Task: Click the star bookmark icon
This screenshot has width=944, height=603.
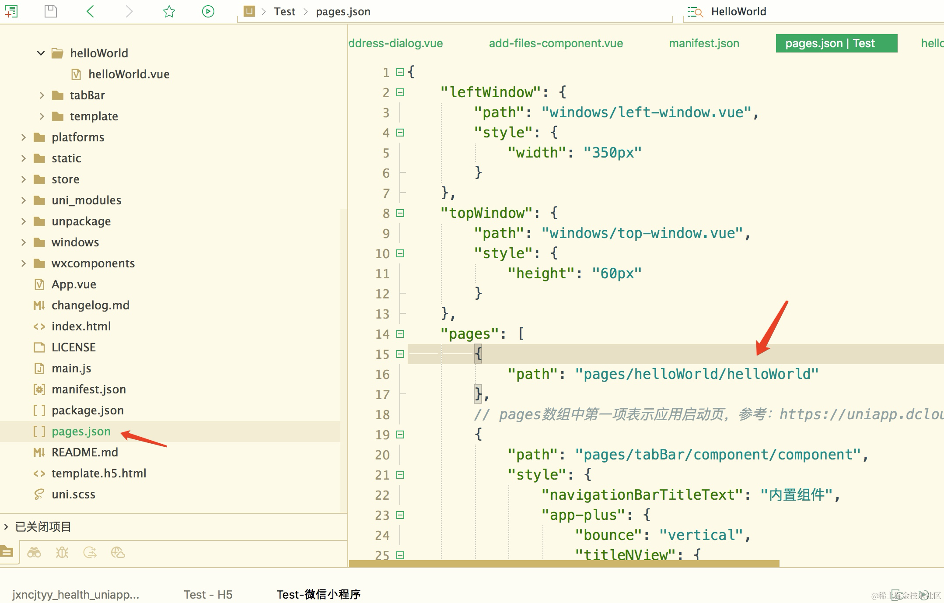Action: (169, 11)
